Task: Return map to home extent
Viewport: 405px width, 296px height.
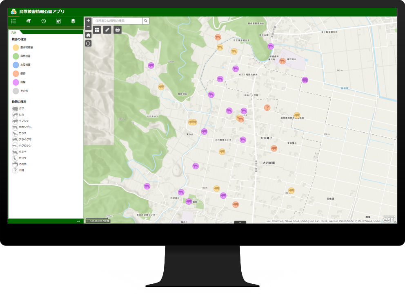Action: click(x=88, y=35)
